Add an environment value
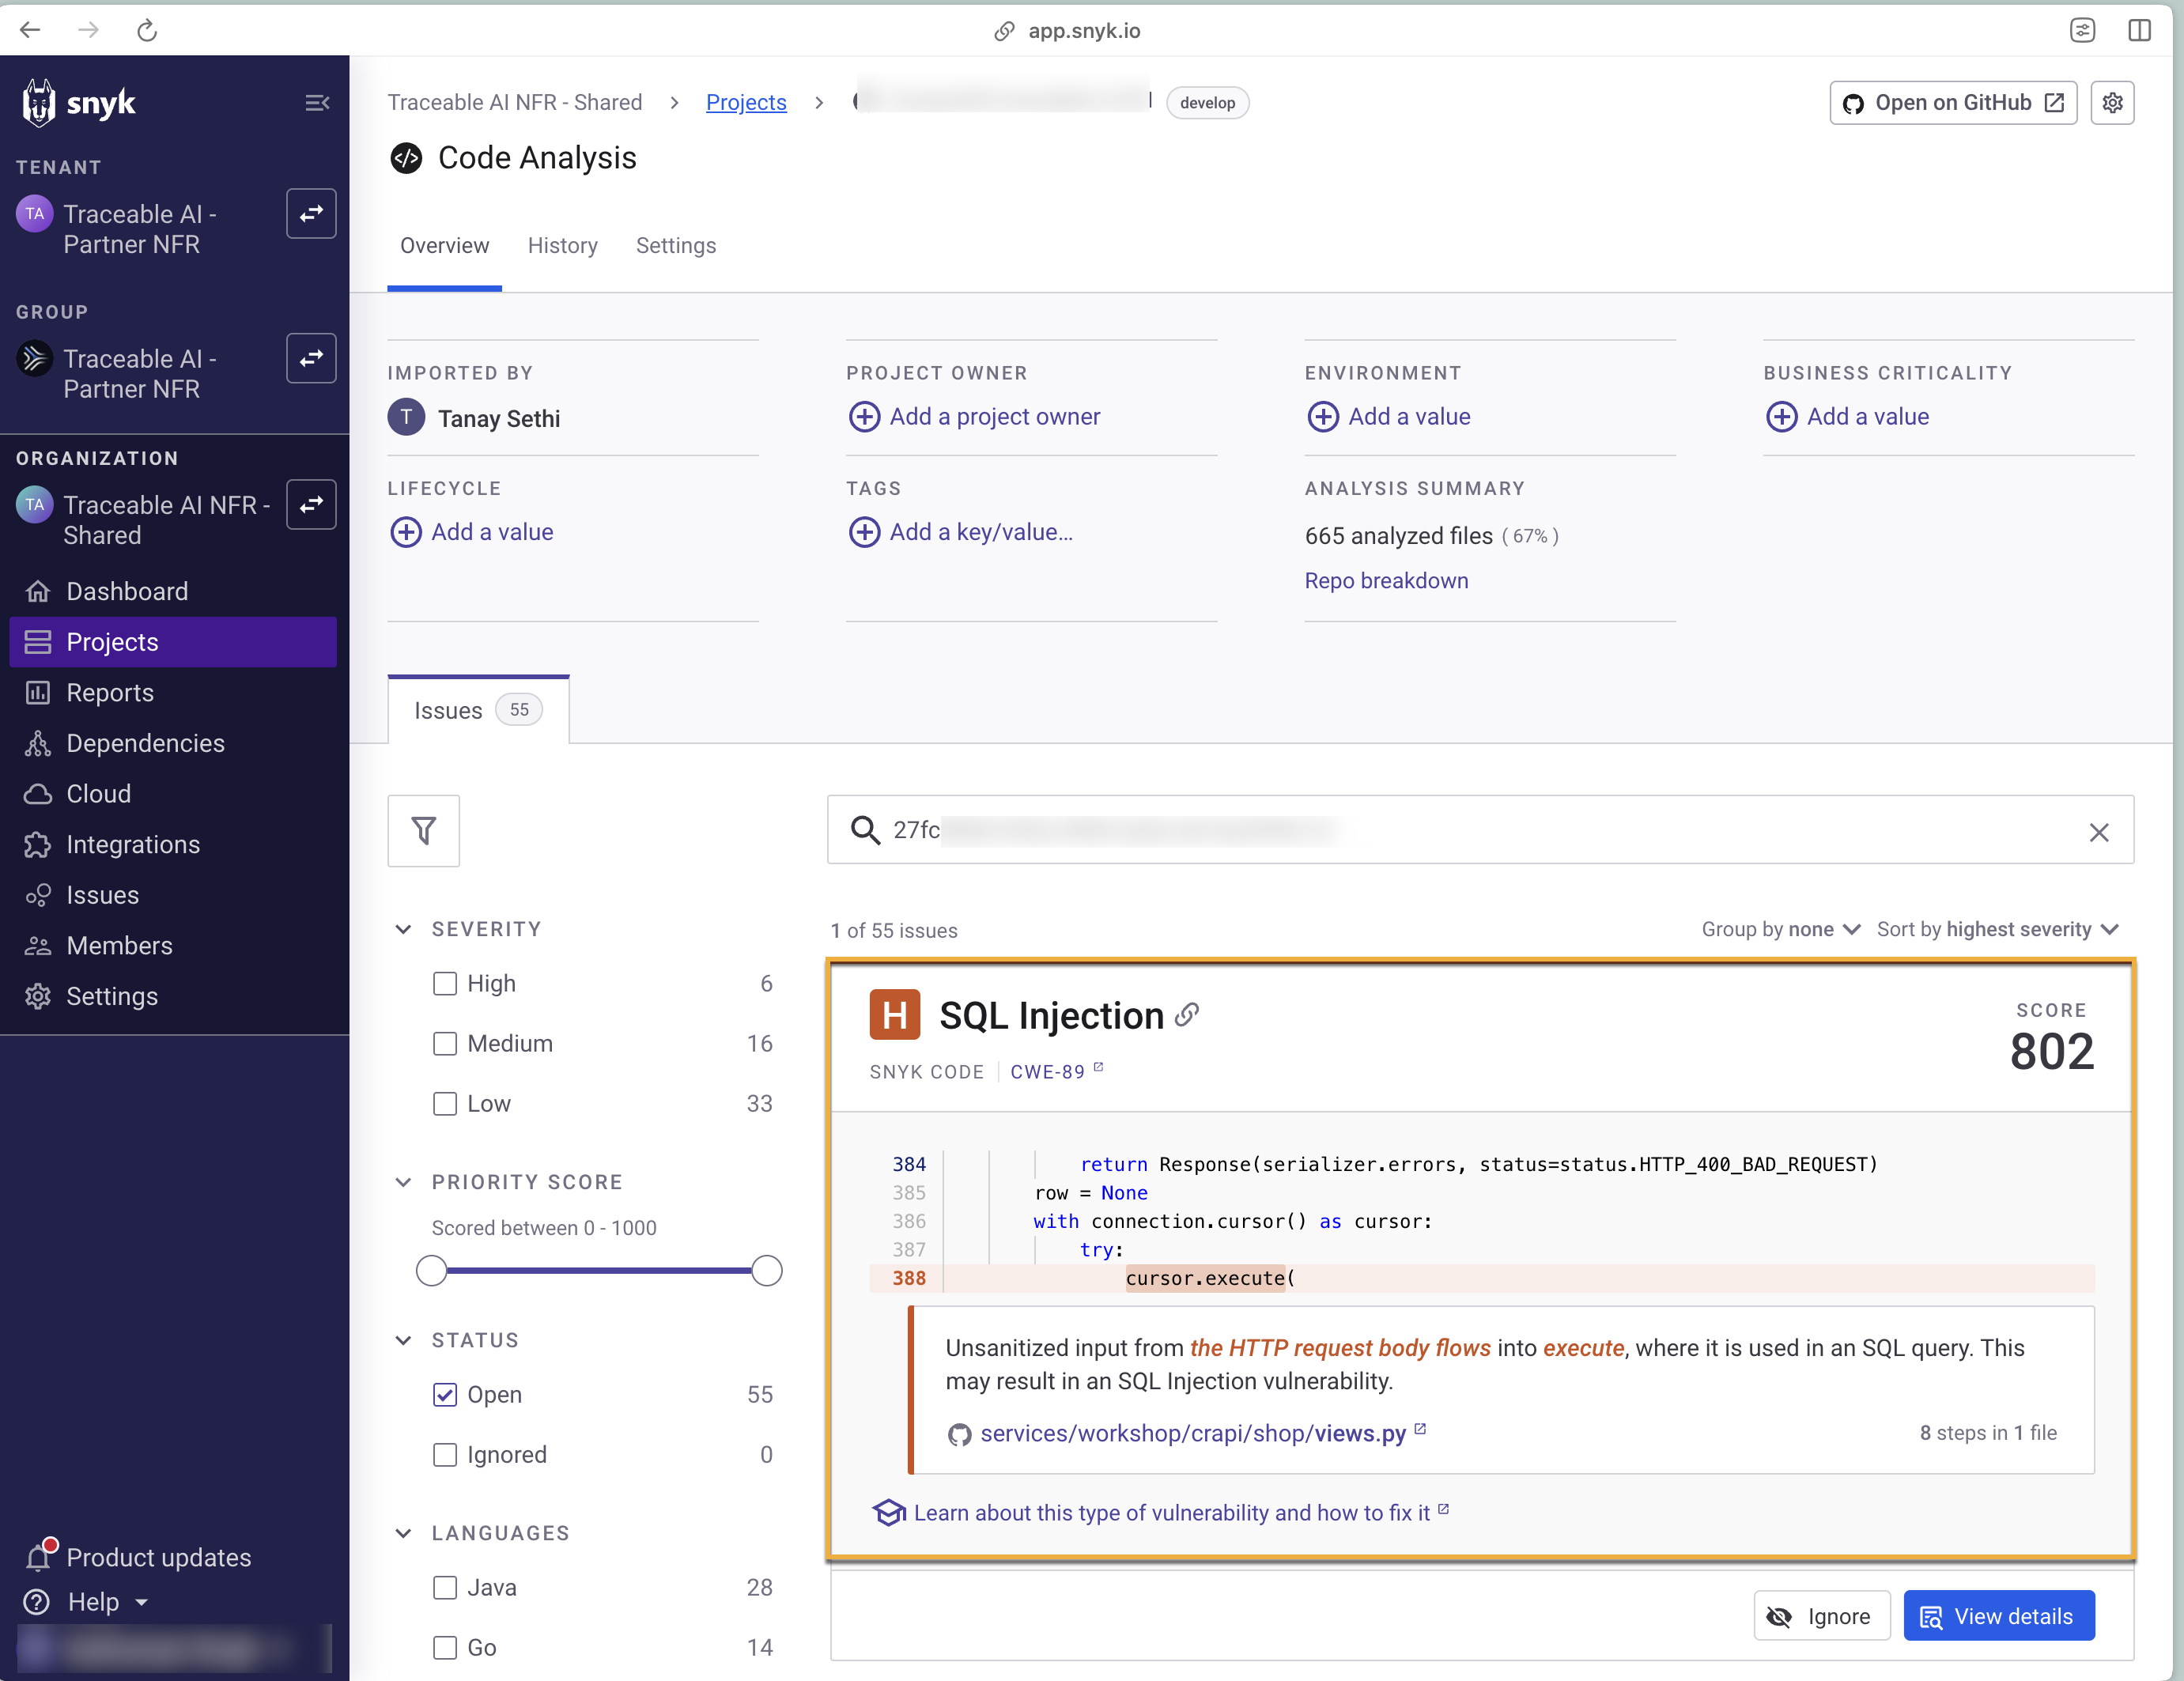The width and height of the screenshot is (2184, 1681). pyautogui.click(x=1389, y=416)
